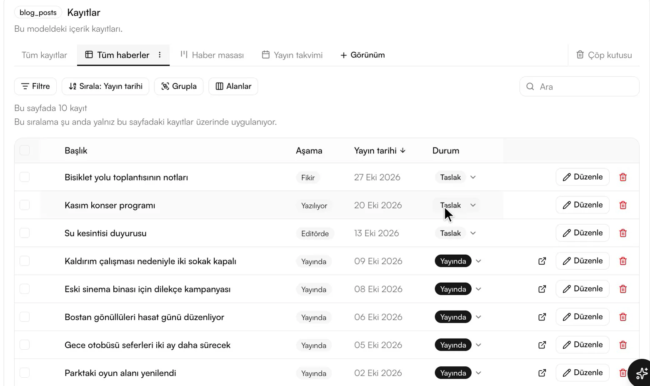Open the Haber masası view tab
The image size is (650, 386).
click(212, 55)
